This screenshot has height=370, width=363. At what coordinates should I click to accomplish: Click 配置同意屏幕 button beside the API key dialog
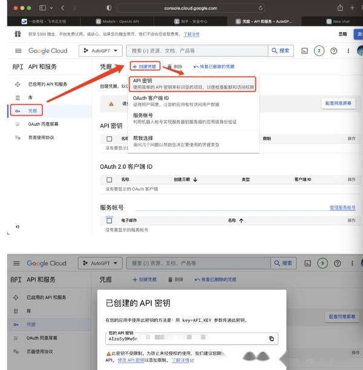coord(342,317)
